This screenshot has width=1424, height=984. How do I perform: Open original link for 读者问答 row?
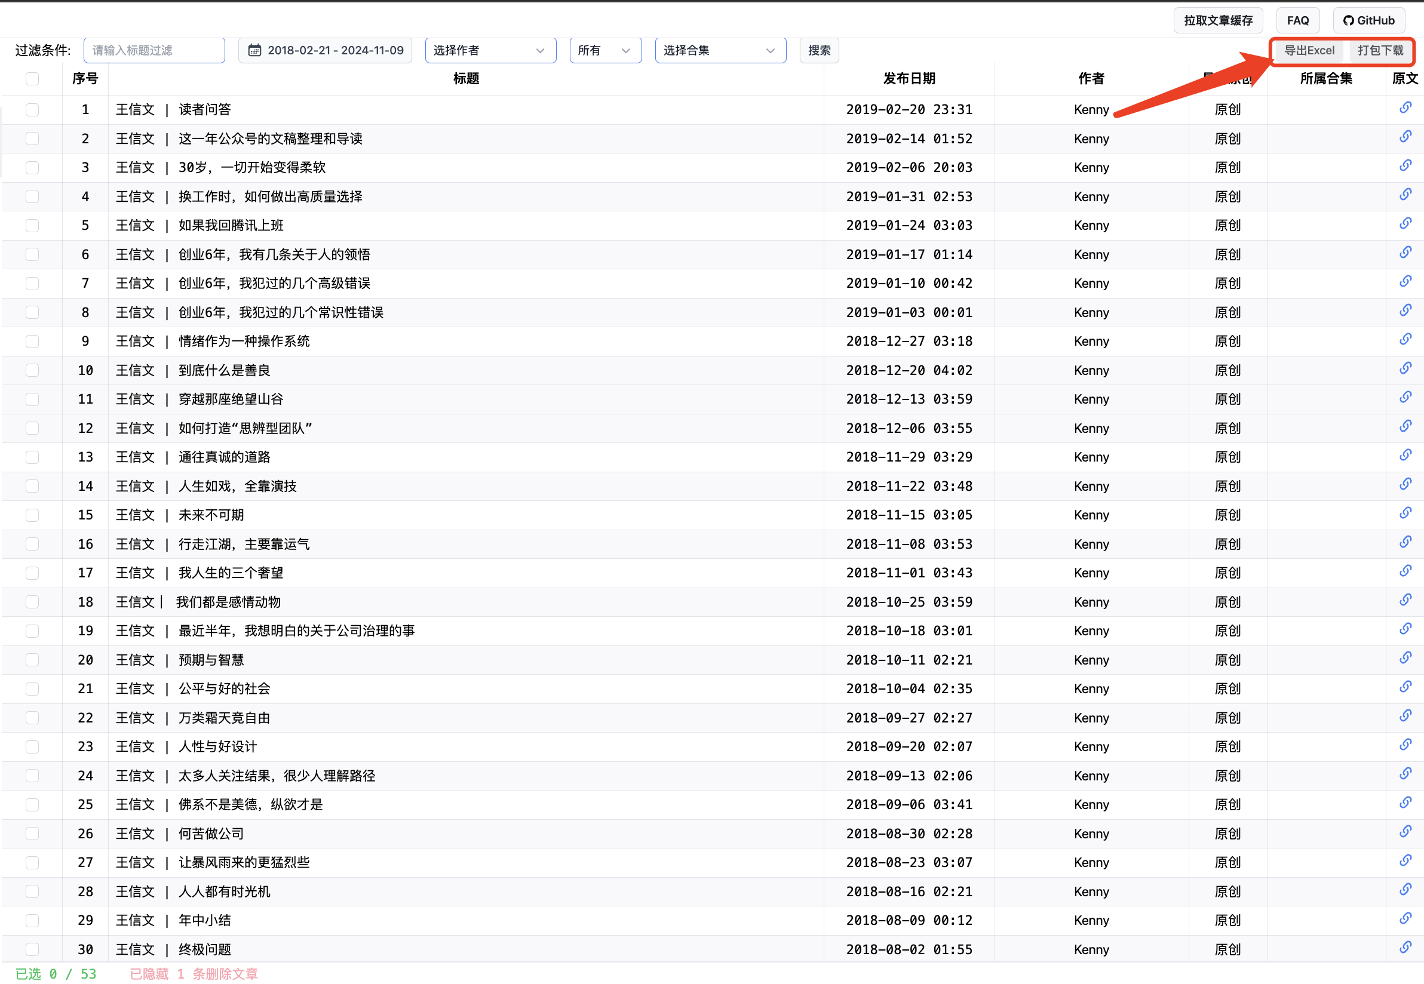(x=1405, y=108)
